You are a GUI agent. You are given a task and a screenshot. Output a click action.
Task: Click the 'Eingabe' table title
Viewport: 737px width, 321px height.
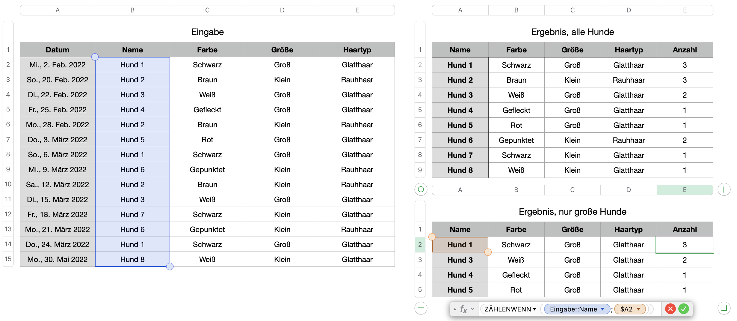(x=207, y=32)
